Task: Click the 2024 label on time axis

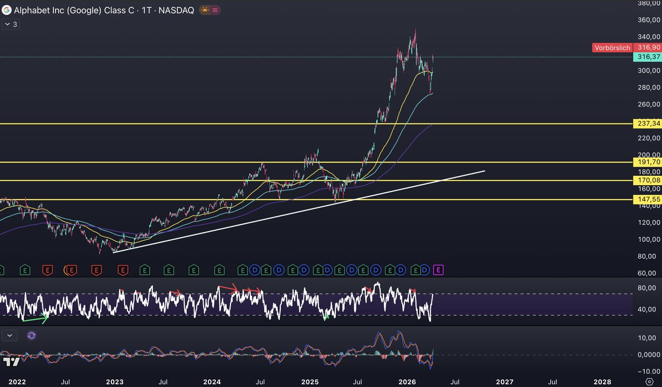Action: (212, 381)
